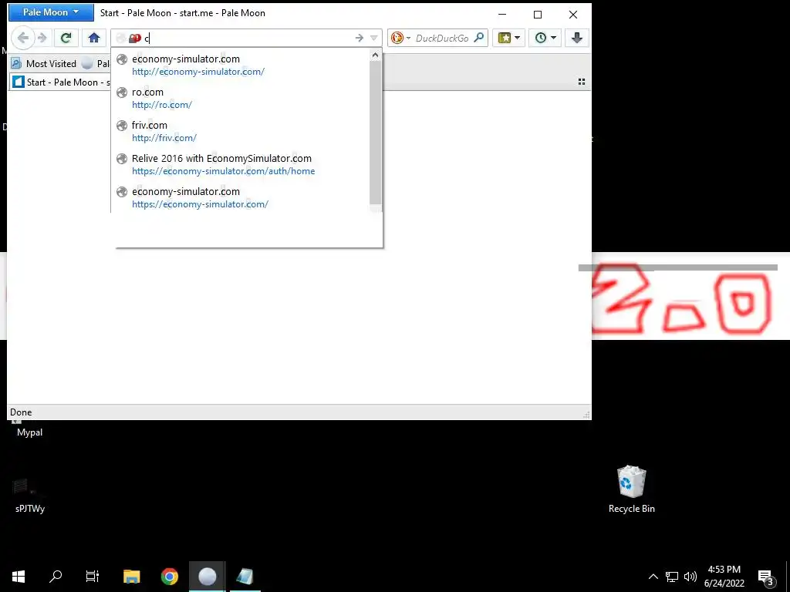
Task: Click the suggestion list scrollbar thumb
Action: pos(376,133)
